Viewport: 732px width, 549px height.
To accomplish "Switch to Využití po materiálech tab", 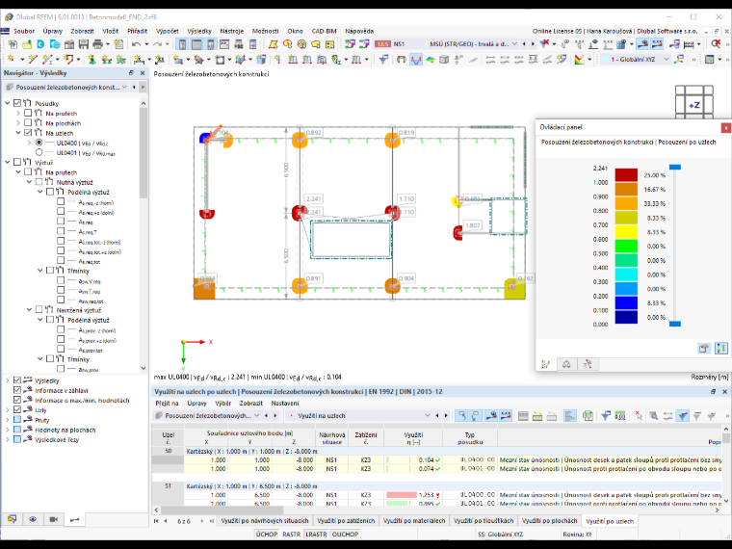I will click(414, 520).
